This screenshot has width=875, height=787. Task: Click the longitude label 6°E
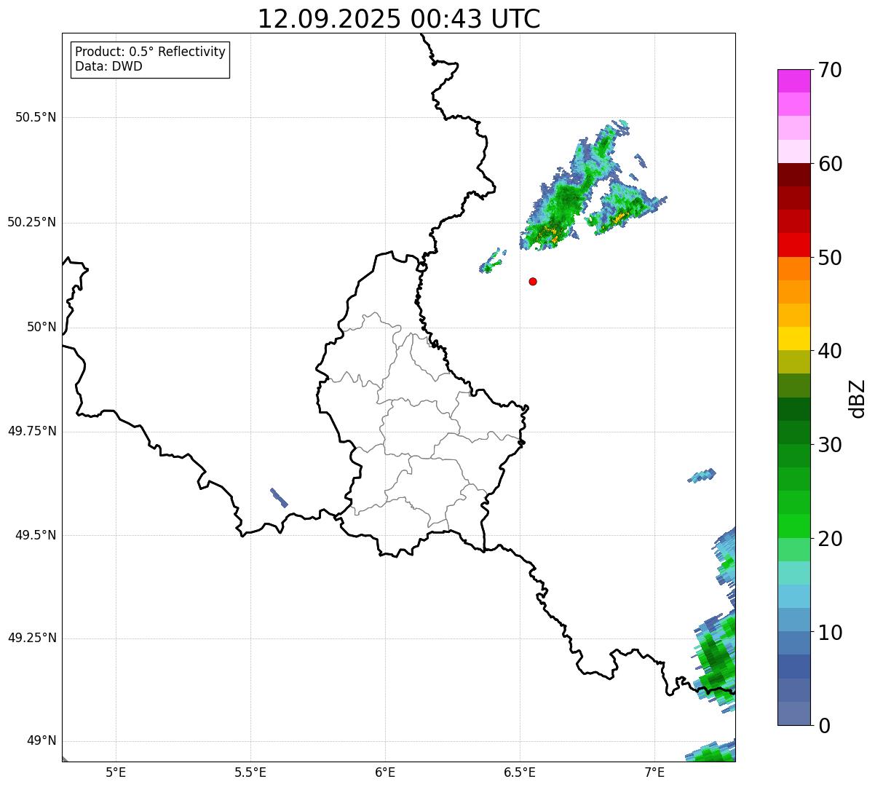pos(385,772)
